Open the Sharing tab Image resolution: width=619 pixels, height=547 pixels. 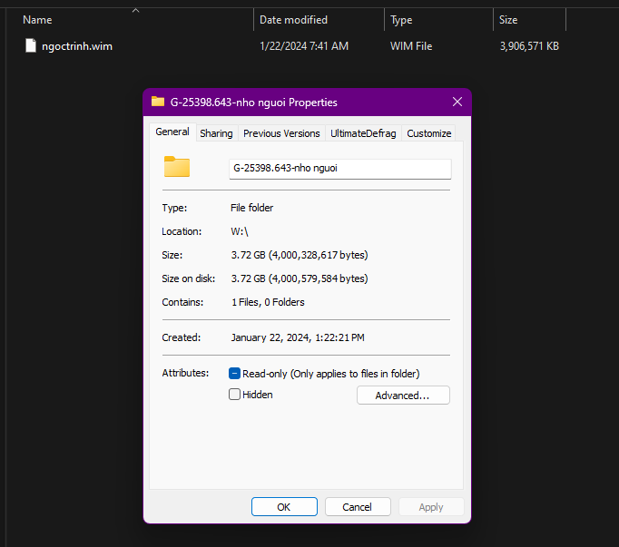click(216, 133)
